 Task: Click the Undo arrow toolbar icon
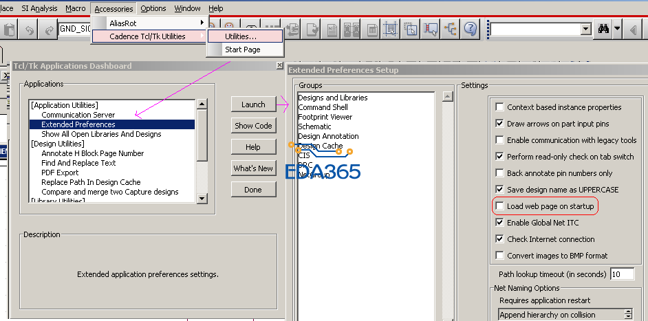[x=29, y=30]
